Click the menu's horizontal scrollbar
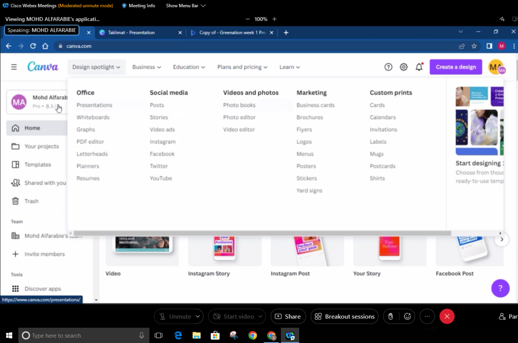The height and width of the screenshot is (343, 518). tap(262, 233)
